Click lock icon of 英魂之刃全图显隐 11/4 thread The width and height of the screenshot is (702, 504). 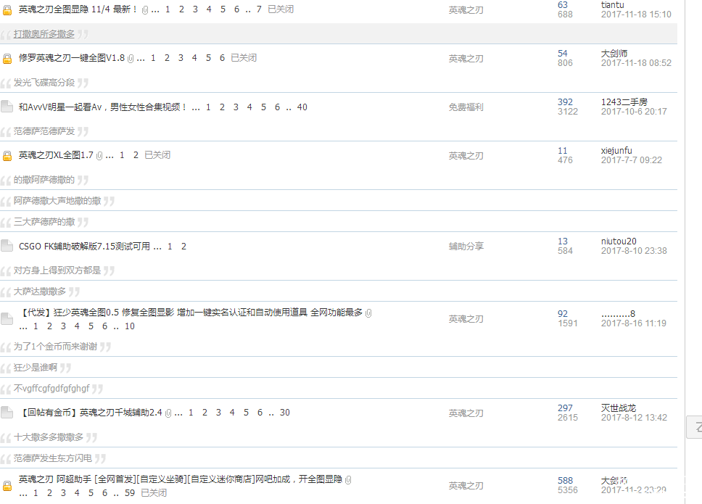7,10
